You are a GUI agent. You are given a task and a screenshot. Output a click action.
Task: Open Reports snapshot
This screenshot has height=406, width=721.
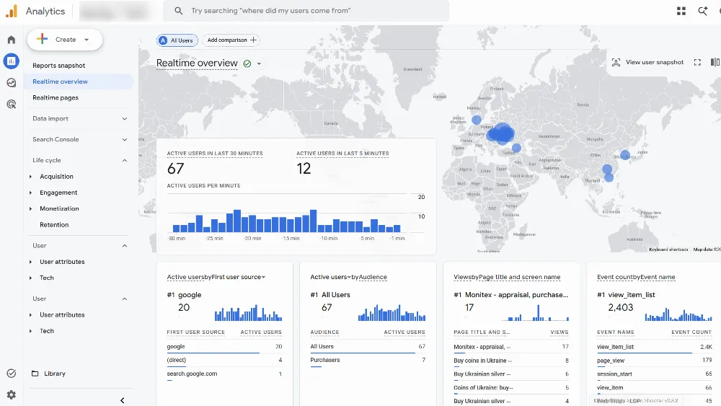point(59,66)
